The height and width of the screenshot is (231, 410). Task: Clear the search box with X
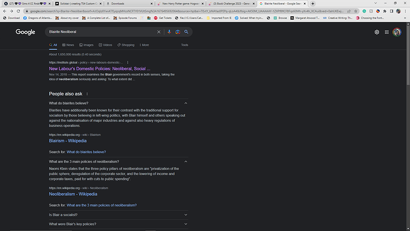click(x=159, y=32)
